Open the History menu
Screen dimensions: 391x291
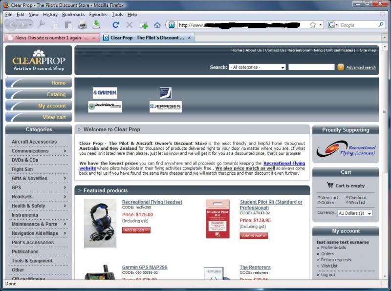50,15
